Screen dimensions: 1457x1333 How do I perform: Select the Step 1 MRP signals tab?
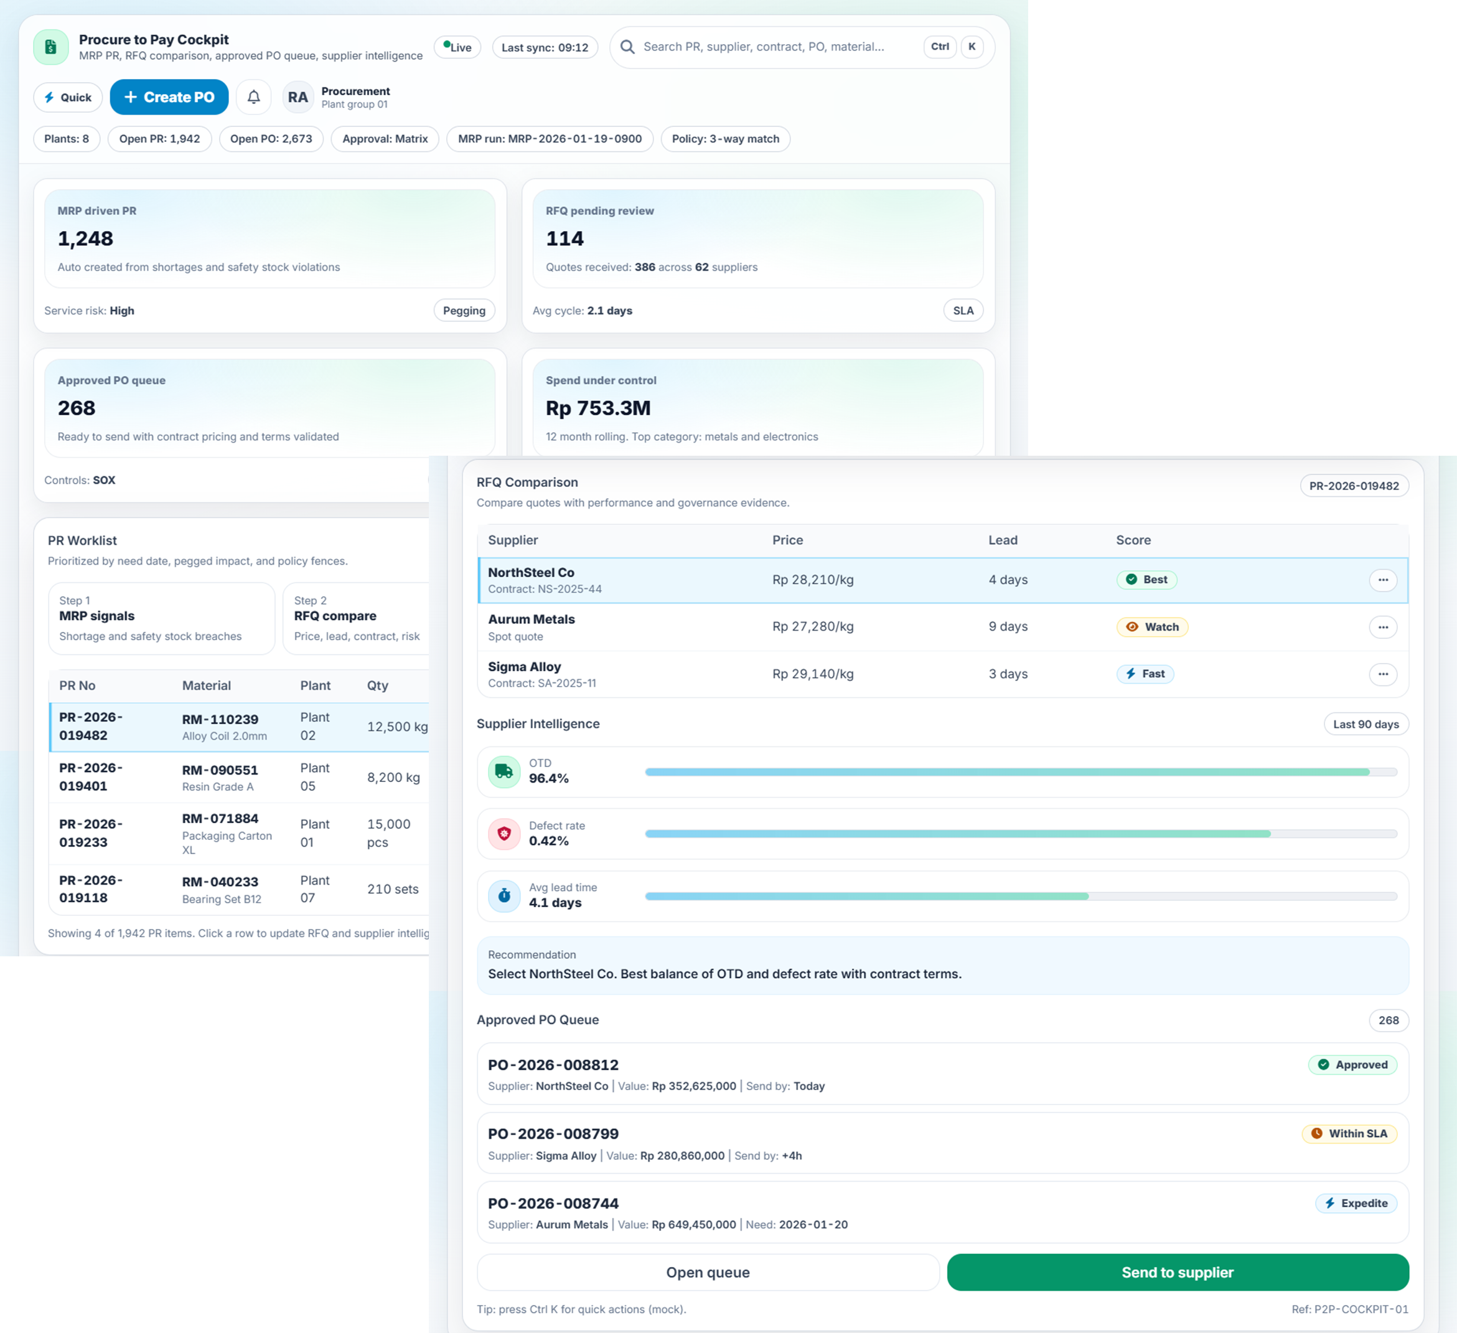pyautogui.click(x=161, y=618)
